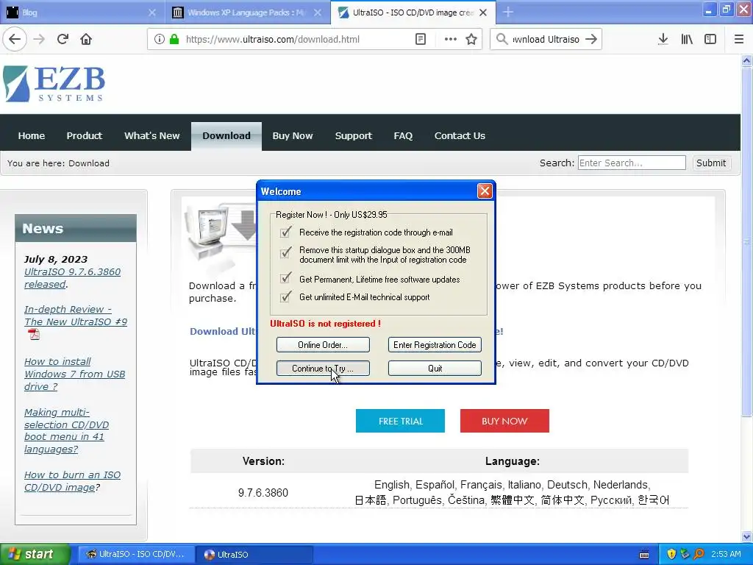Open page actions three-dot menu

pos(451,39)
